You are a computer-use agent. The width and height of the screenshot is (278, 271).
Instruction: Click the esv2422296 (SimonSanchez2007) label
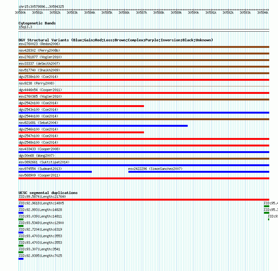pyautogui.click(x=155, y=169)
